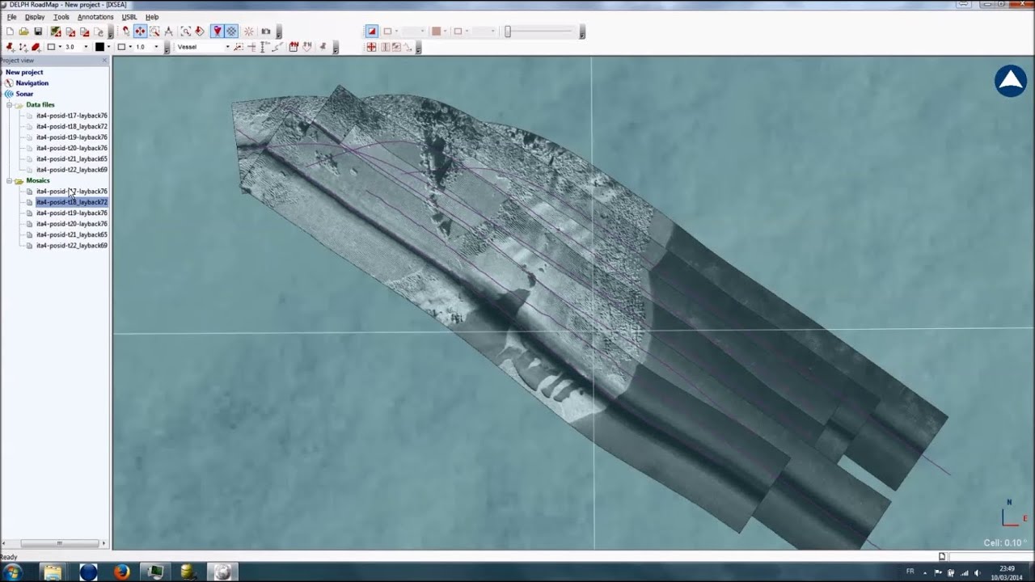Open the Annotations menu
This screenshot has width=1035, height=582.
click(95, 17)
